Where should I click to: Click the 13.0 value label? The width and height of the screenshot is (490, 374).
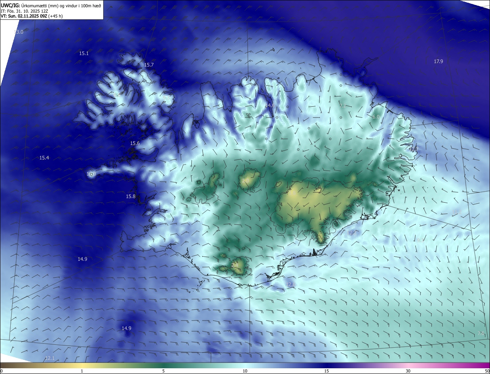(18, 32)
